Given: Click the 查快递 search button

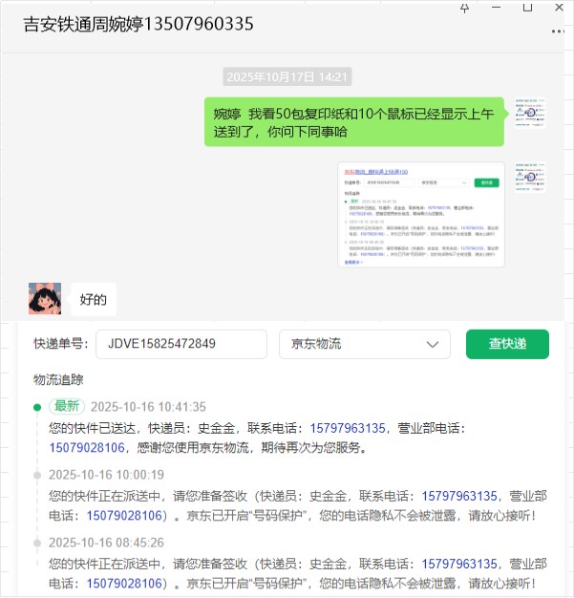Looking at the screenshot, I should point(507,344).
